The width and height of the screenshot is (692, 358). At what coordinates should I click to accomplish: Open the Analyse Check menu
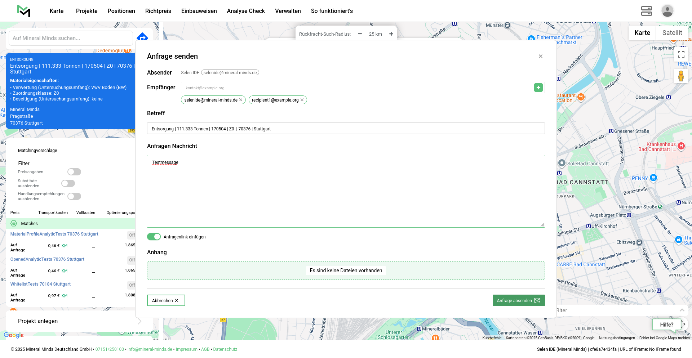[x=246, y=11]
